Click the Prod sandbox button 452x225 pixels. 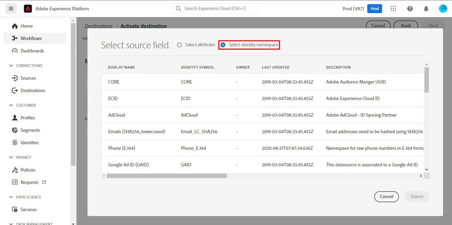[x=374, y=9]
